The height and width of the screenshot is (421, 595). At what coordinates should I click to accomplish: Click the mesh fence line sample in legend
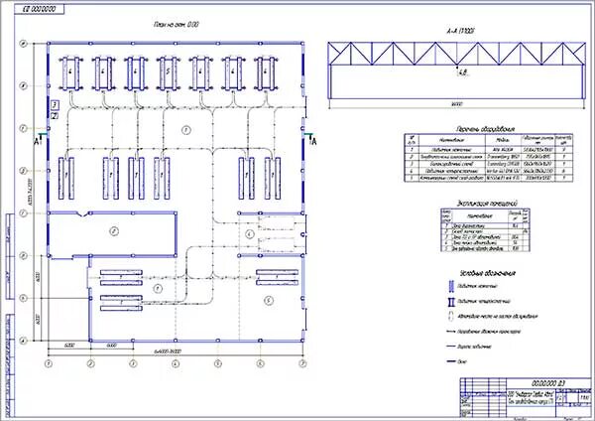[451, 347]
